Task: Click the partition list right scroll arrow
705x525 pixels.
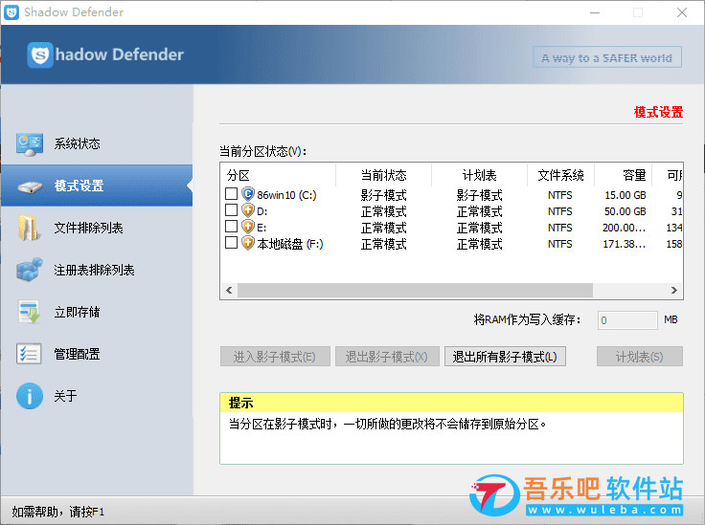Action: tap(674, 291)
